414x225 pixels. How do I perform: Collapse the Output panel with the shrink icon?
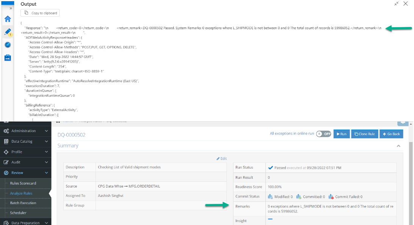click(x=396, y=4)
